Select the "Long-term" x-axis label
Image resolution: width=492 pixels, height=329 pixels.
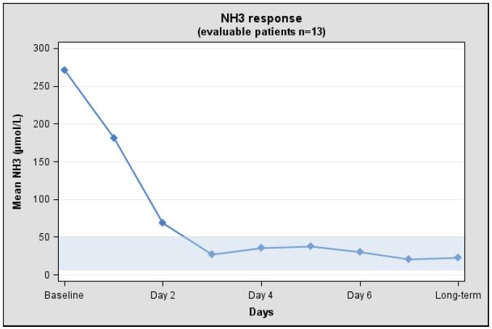[458, 296]
